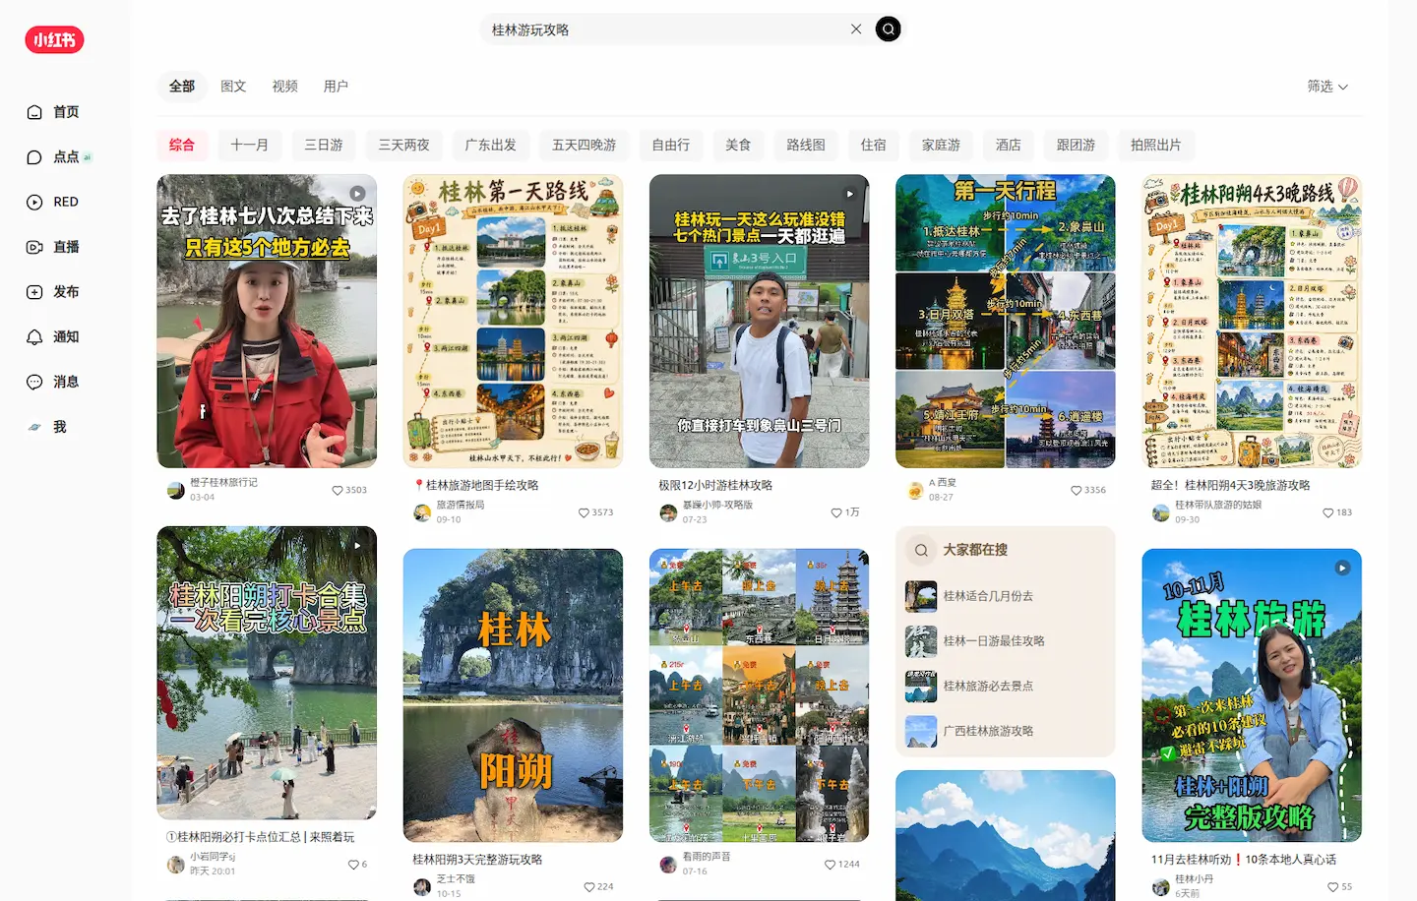Open the 11月去桂林听劝 post title

coord(1244,859)
